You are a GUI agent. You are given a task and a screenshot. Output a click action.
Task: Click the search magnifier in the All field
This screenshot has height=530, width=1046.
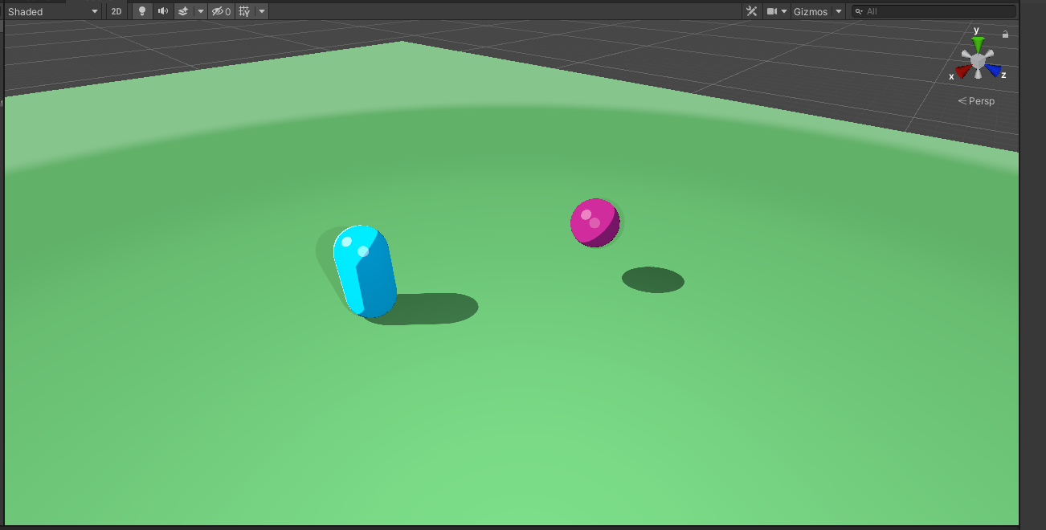(859, 11)
